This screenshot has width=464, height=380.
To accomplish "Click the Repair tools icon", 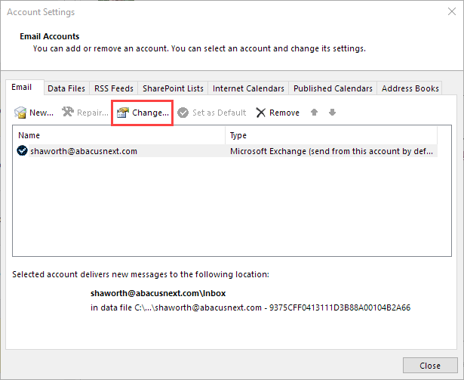I will (68, 112).
